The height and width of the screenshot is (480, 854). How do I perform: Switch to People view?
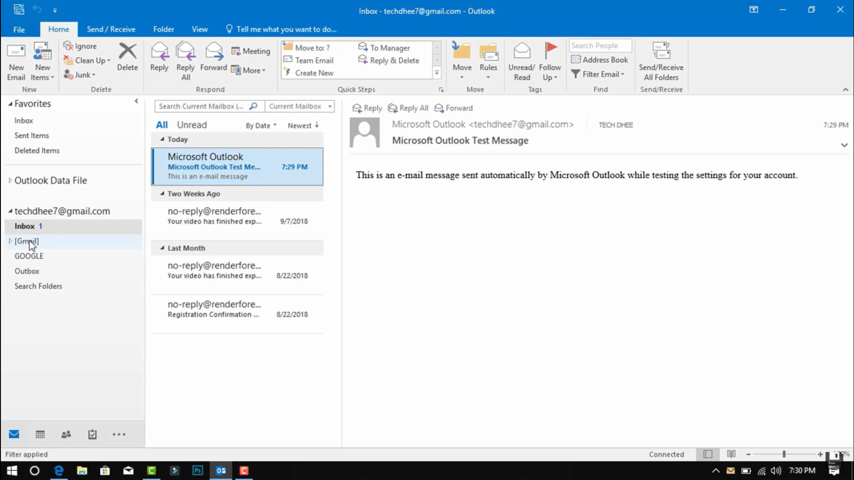[66, 435]
